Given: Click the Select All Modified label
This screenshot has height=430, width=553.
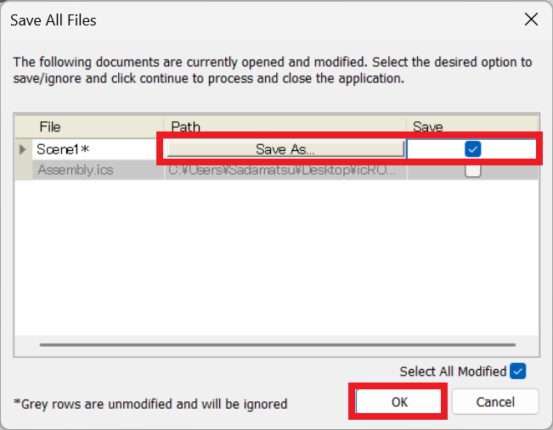Looking at the screenshot, I should point(452,371).
